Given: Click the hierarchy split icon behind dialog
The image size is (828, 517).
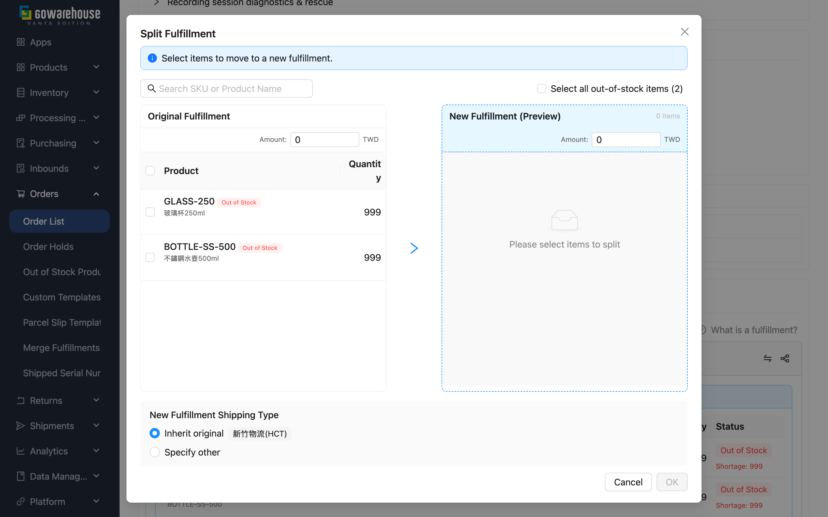Looking at the screenshot, I should (x=785, y=358).
